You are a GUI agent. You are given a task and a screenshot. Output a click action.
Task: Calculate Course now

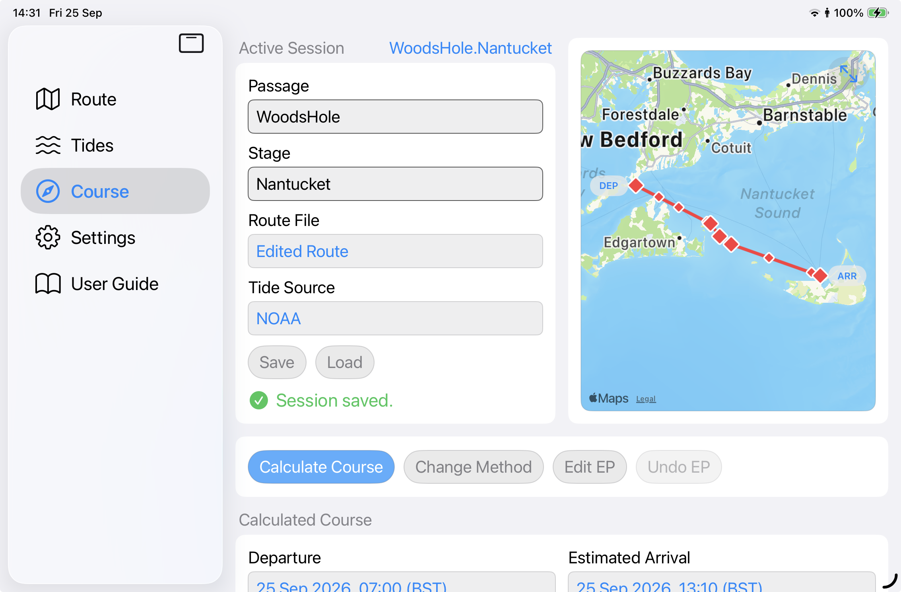click(x=321, y=467)
